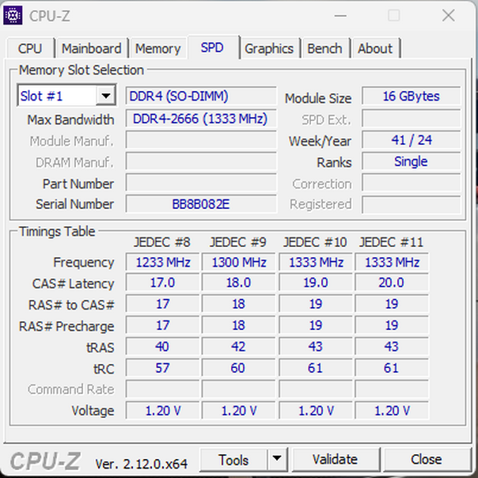The height and width of the screenshot is (478, 478).
Task: Click CAS# Latency value 17.0
Action: click(x=162, y=283)
